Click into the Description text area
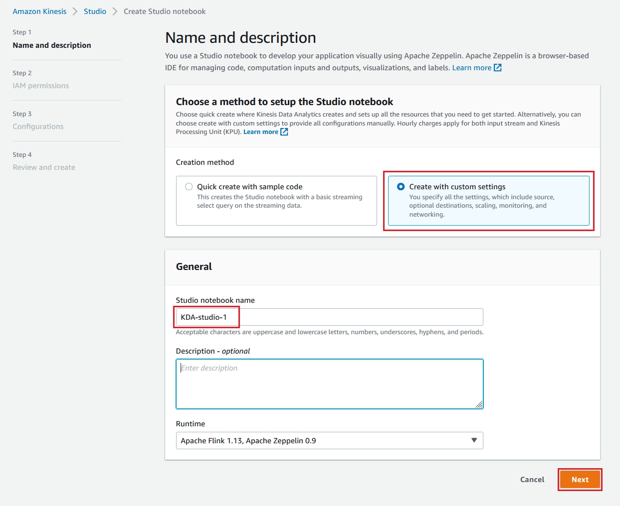The image size is (620, 506). [x=329, y=383]
